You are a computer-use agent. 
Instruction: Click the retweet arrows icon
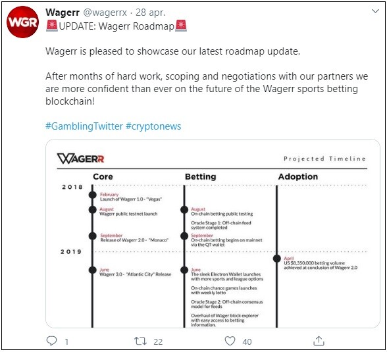tap(140, 341)
